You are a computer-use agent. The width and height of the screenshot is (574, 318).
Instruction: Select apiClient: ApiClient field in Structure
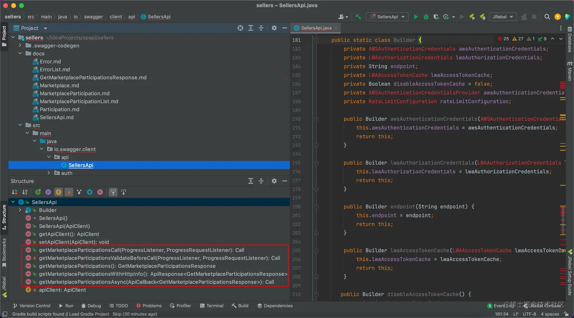[63, 290]
